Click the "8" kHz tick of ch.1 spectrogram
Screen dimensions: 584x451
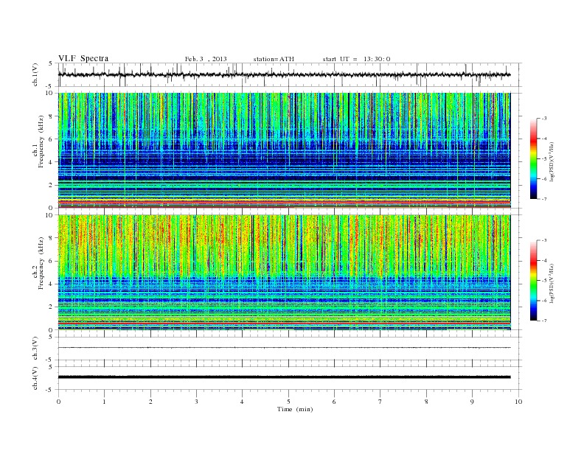(52, 116)
